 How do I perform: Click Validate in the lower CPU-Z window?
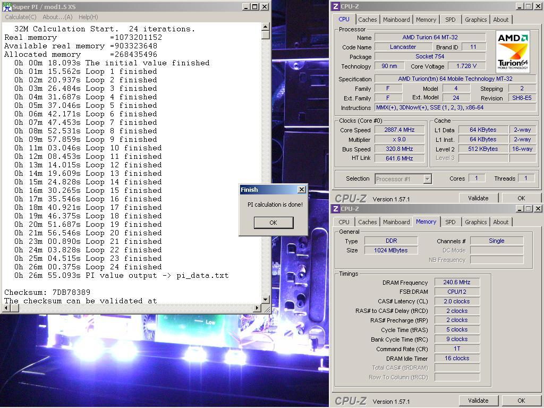pos(478,401)
